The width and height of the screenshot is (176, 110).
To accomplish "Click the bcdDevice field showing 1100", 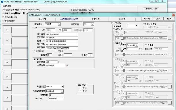I will [x=88, y=30].
